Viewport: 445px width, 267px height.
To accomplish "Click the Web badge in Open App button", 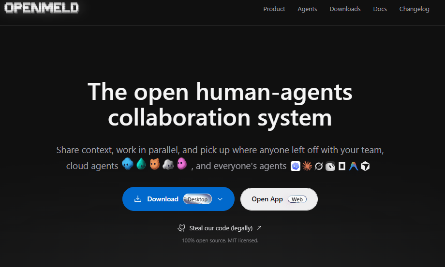I will coord(297,199).
